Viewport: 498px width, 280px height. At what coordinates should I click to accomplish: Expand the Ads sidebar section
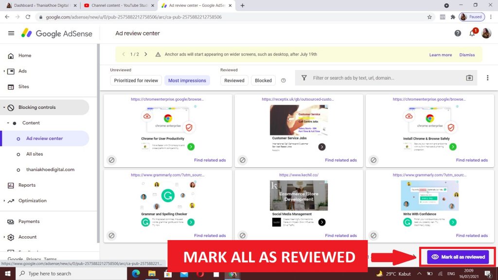click(4, 71)
